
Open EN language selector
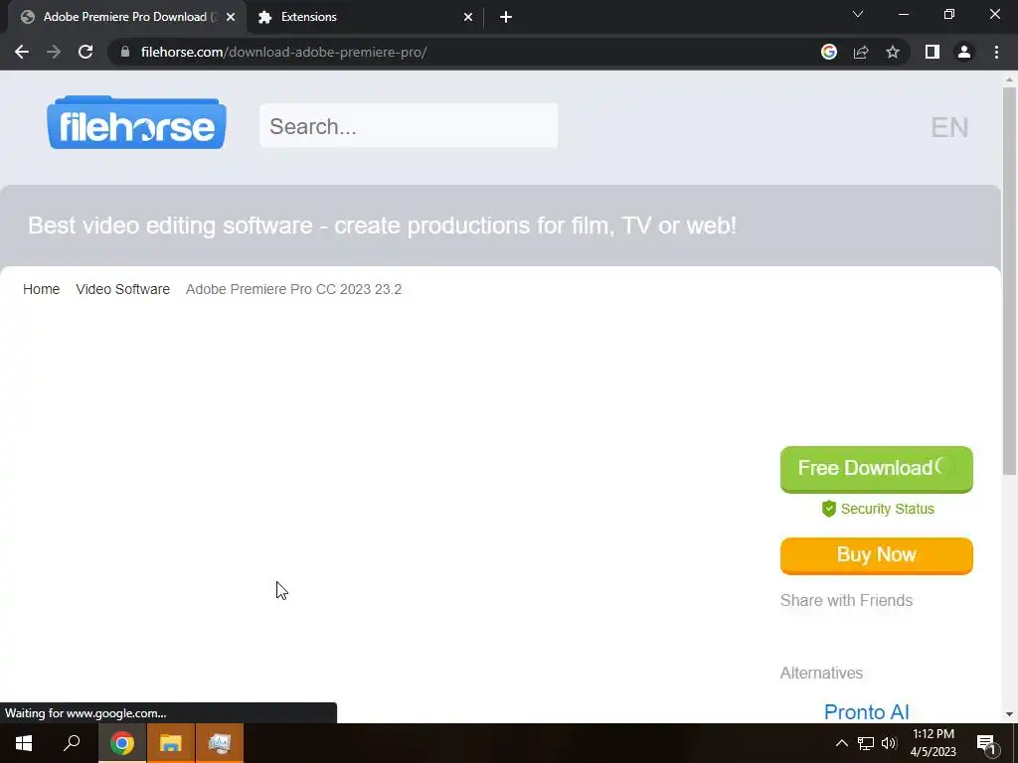949,127
